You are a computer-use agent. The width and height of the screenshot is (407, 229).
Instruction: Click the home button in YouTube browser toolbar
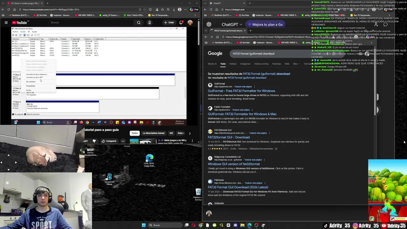(14, 10)
